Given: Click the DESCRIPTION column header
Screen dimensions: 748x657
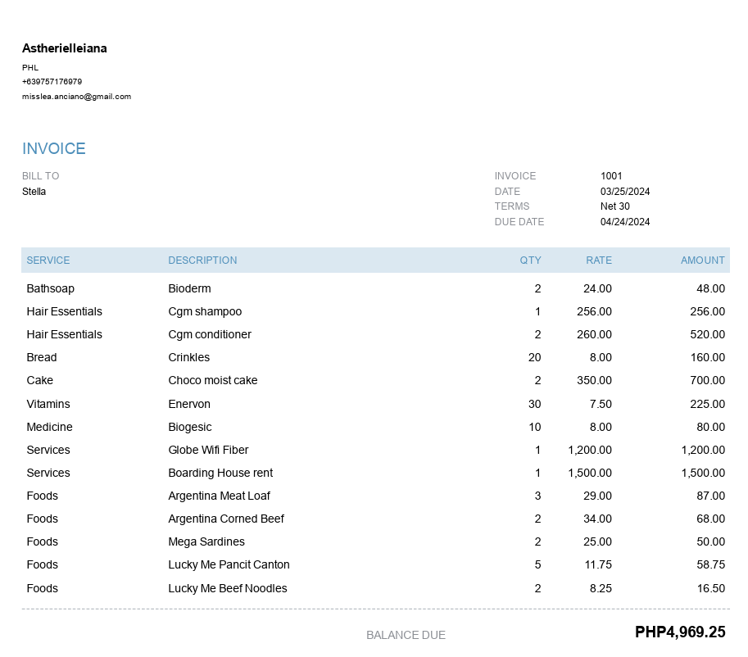Looking at the screenshot, I should tap(202, 261).
